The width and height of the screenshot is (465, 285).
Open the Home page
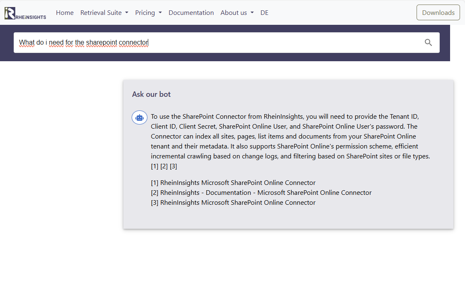pos(65,13)
